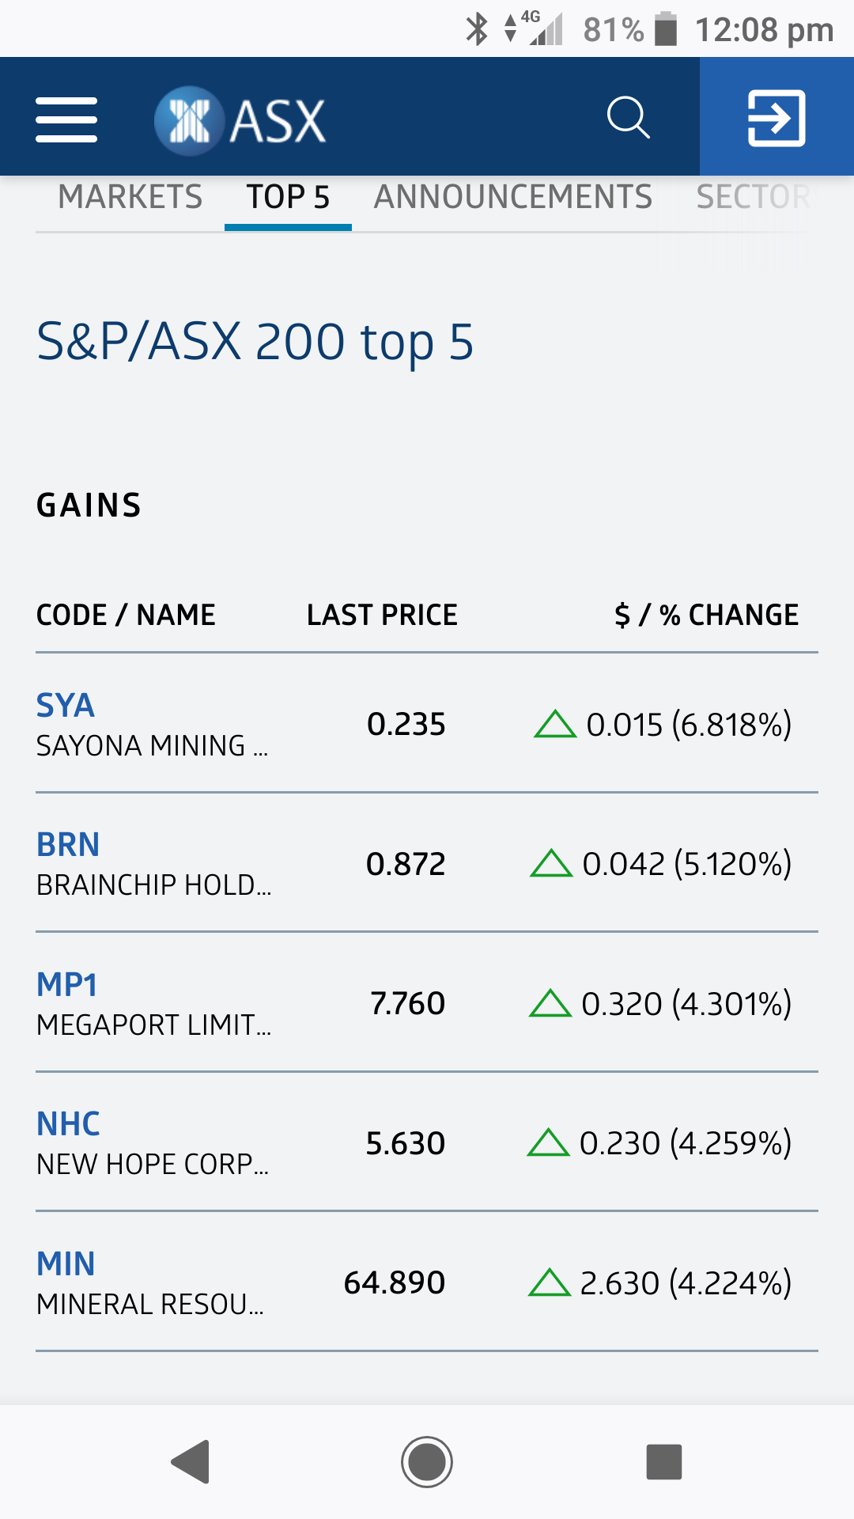Open the Announcements tab

click(513, 197)
